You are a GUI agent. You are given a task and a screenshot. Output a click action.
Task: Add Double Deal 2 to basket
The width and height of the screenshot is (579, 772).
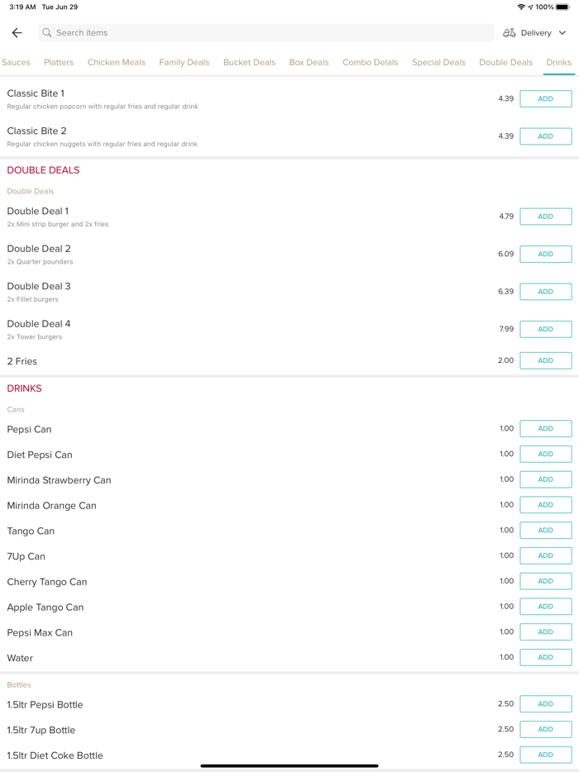(x=545, y=255)
